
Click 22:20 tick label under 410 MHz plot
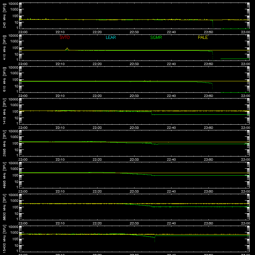[97, 64]
